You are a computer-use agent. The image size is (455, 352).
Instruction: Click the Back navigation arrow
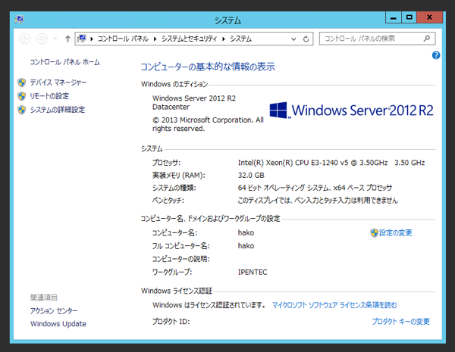(25, 39)
